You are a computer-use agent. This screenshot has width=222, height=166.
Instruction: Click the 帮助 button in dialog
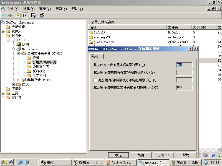pyautogui.click(x=186, y=155)
